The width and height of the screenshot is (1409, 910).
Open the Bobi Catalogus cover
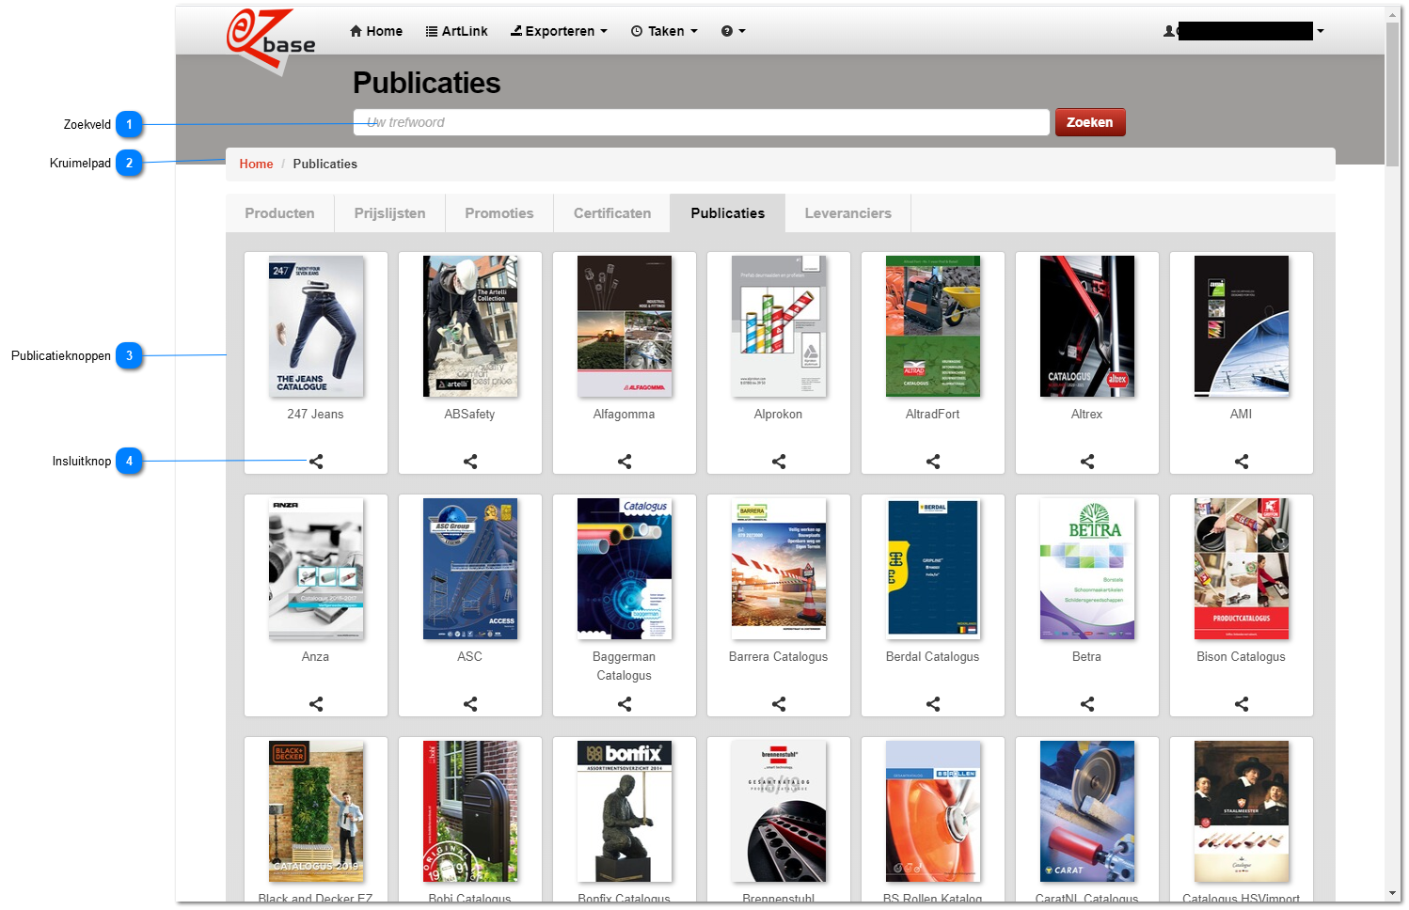[470, 811]
